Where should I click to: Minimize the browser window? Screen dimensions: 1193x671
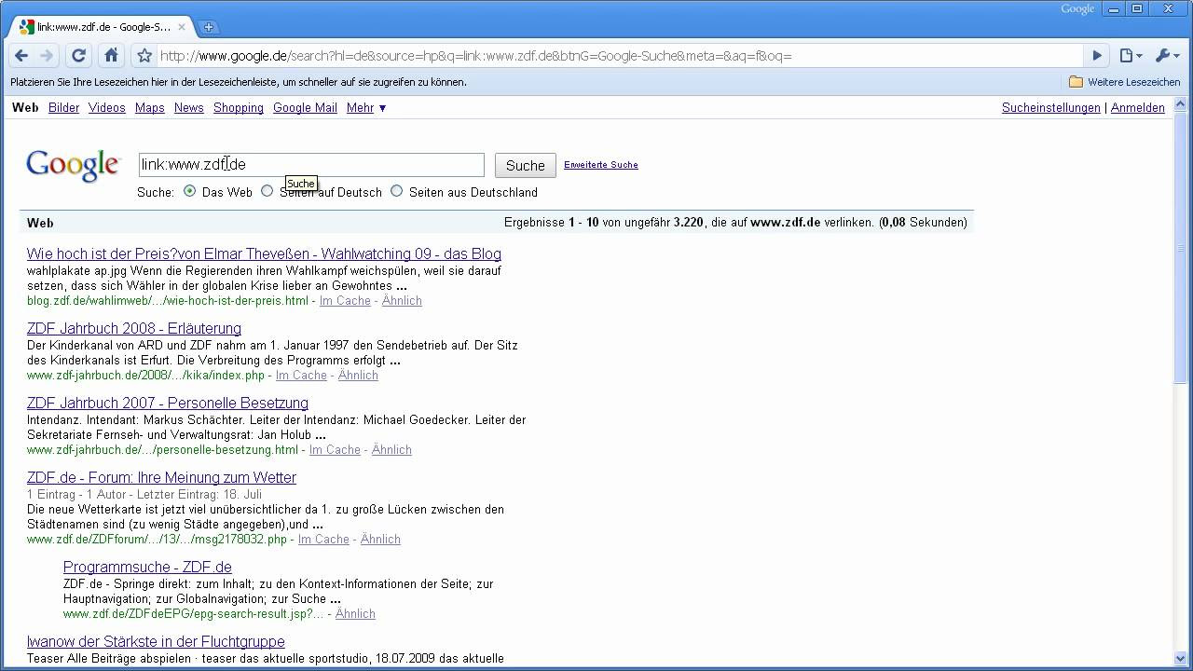pos(1114,8)
